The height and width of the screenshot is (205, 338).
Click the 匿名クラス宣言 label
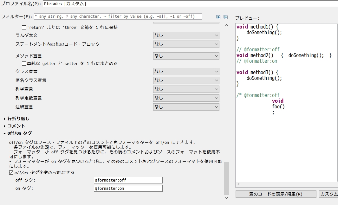pos(31,80)
